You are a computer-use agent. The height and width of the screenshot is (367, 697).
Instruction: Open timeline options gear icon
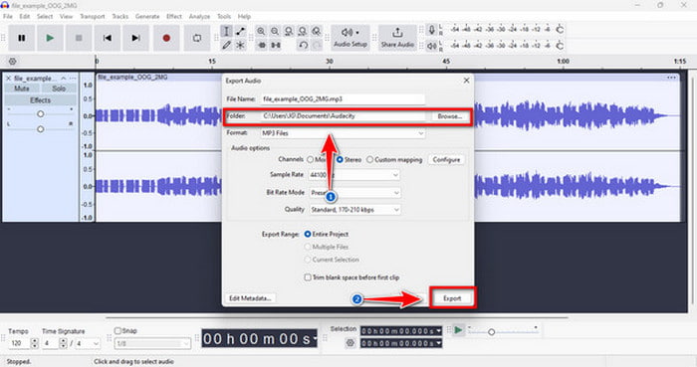coord(12,62)
